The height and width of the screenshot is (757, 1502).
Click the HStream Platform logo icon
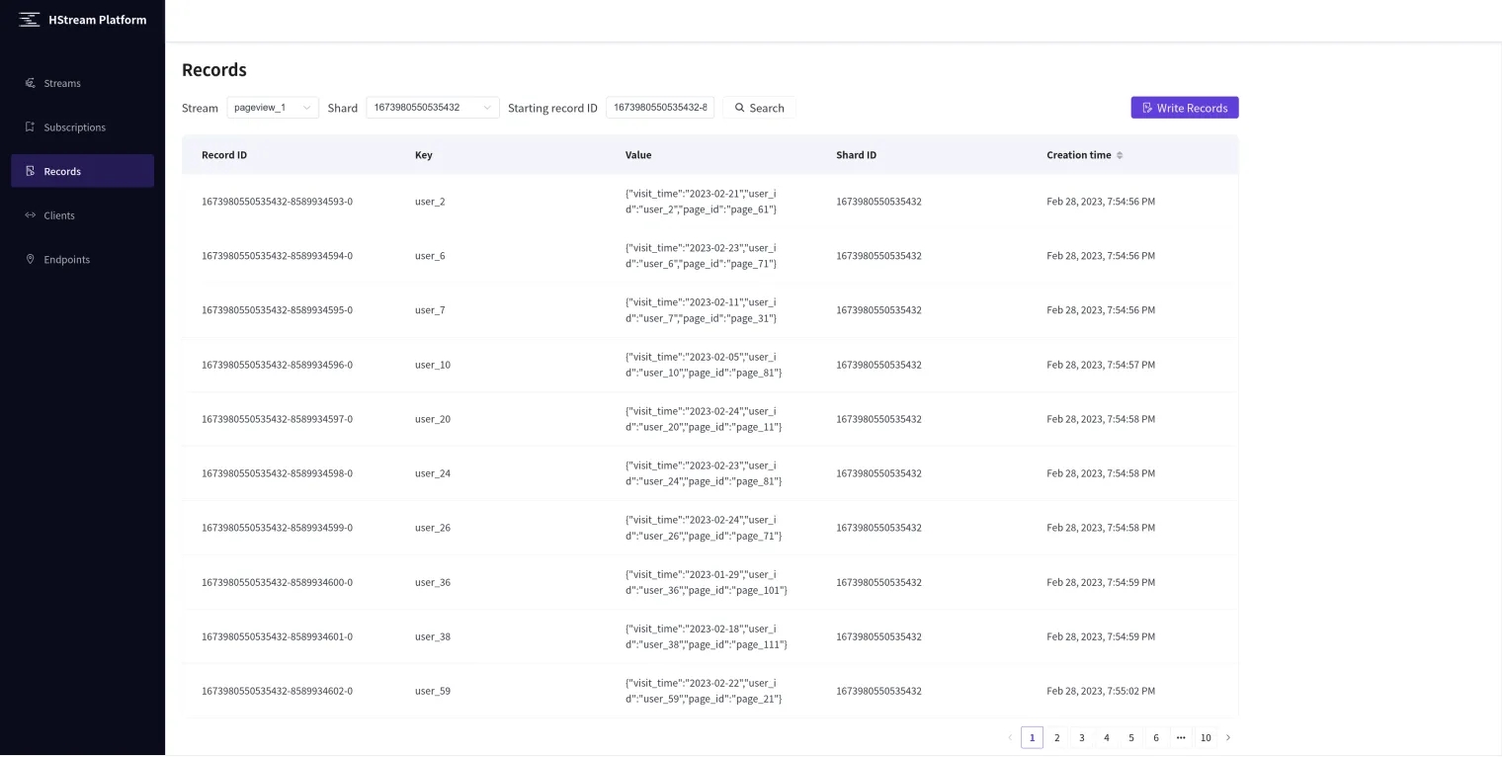tap(30, 20)
